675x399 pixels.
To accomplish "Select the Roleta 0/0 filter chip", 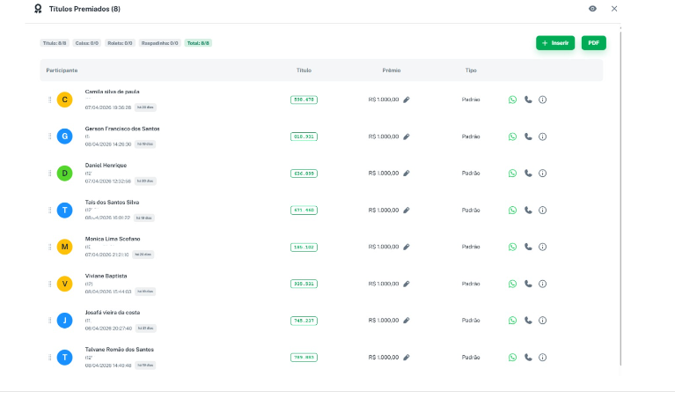I will (120, 43).
